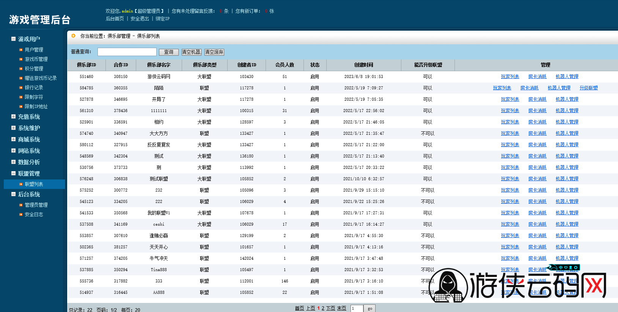Open 机器人管理 for club 反反复复发
The width and height of the screenshot is (618, 312).
567,145
